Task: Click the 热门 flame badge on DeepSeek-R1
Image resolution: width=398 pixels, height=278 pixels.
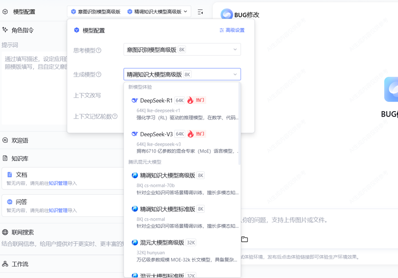Action: click(x=196, y=100)
